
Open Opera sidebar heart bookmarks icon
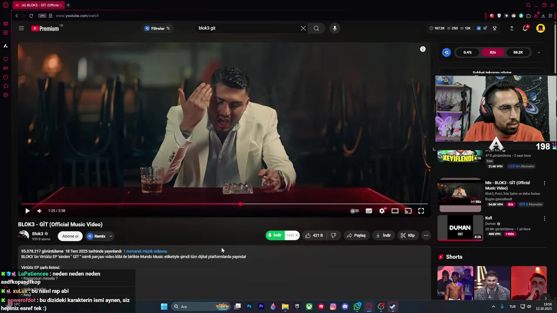coord(6,59)
